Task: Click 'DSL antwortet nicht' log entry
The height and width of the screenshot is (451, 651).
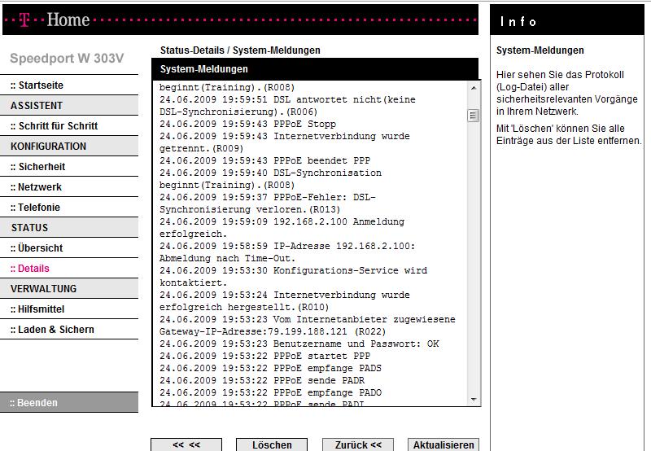Action: pyautogui.click(x=287, y=99)
